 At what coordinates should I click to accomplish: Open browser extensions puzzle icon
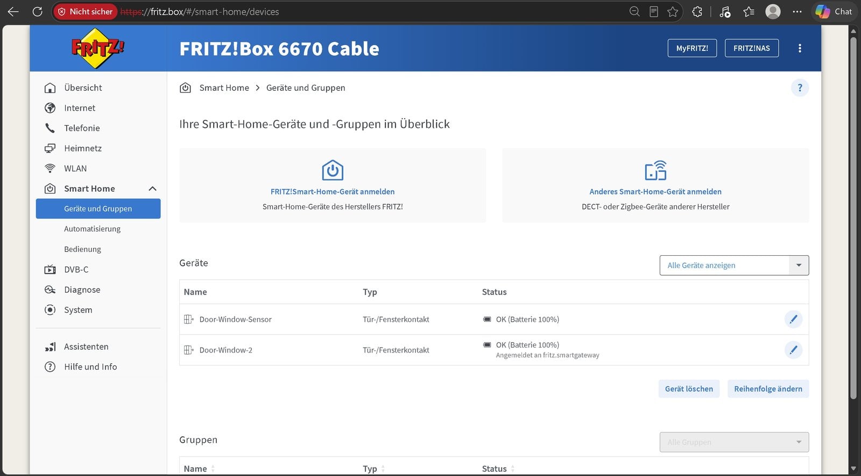697,11
